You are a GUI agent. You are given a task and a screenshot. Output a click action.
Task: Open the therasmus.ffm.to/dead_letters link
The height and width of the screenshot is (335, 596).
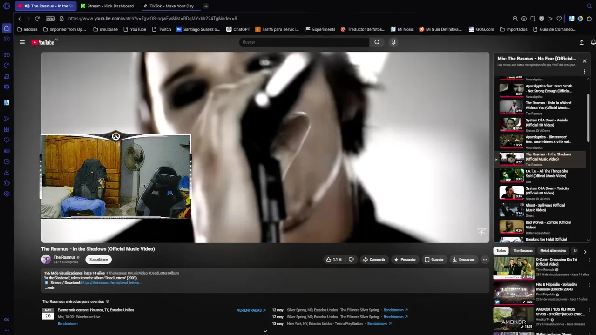click(111, 283)
